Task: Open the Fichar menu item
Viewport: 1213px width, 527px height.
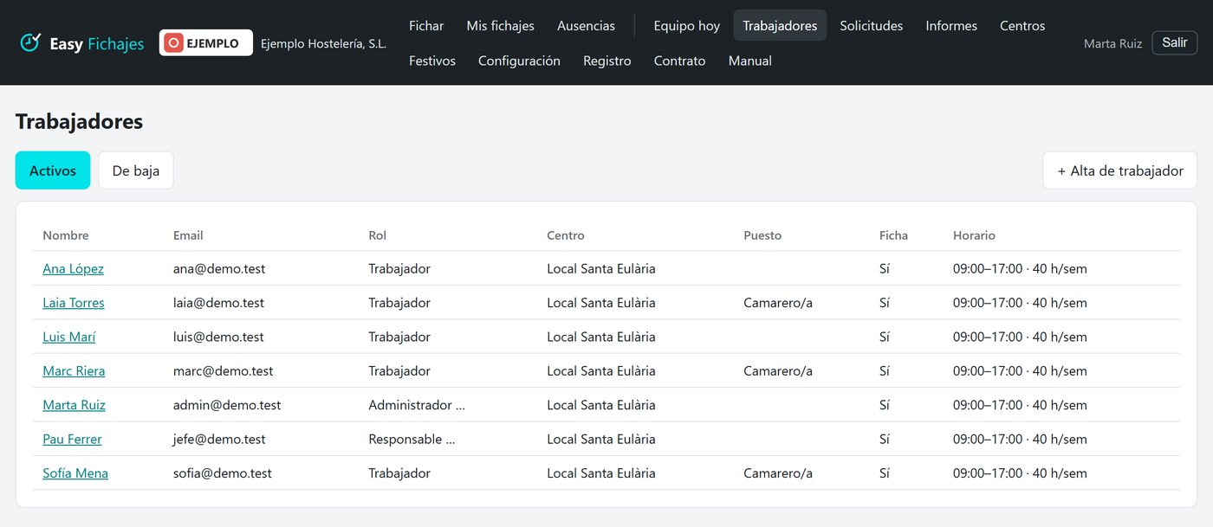Action: pos(426,26)
